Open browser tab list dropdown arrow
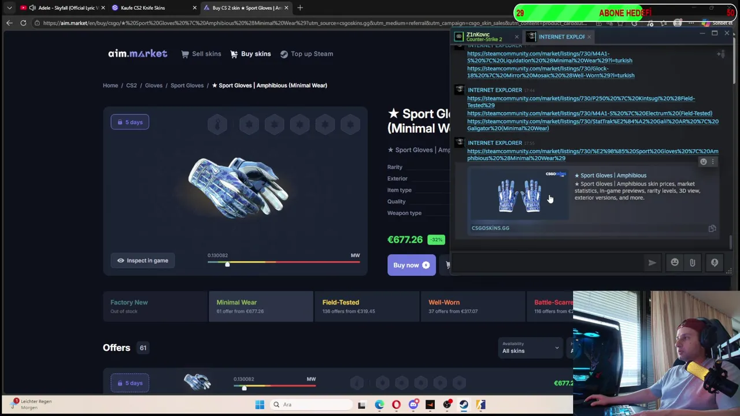Viewport: 740px width, 416px height. click(9, 8)
